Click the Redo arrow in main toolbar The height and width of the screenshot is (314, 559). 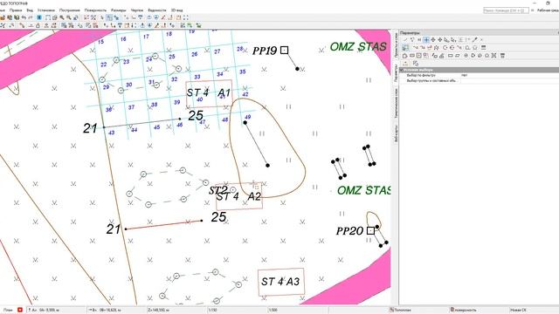[30, 17]
